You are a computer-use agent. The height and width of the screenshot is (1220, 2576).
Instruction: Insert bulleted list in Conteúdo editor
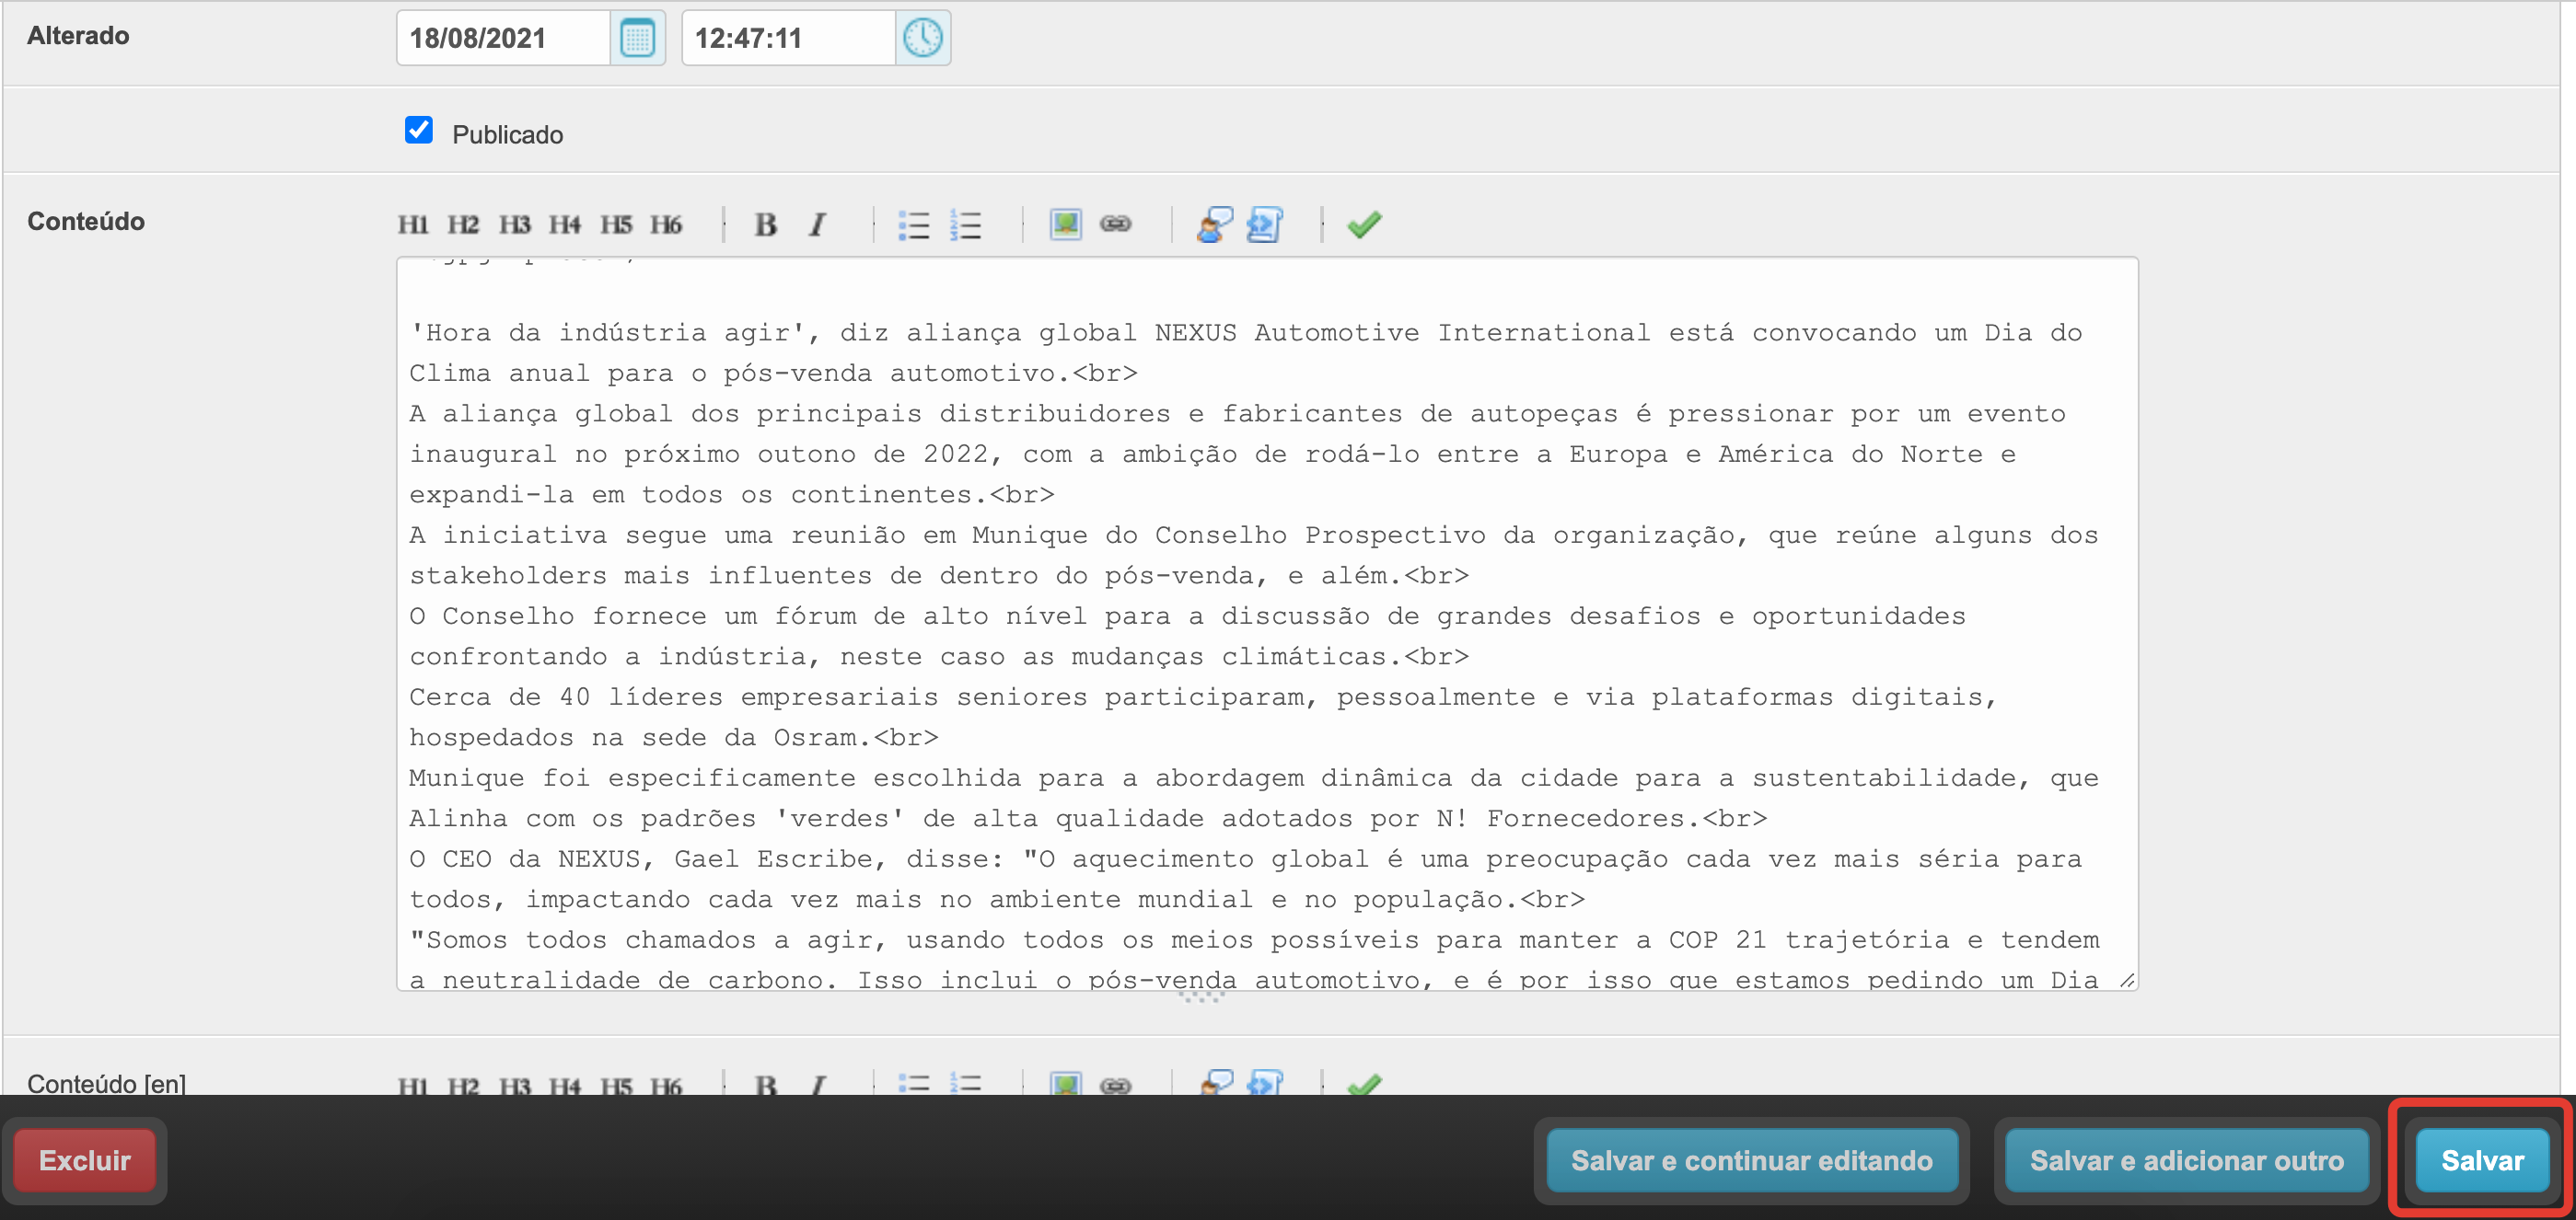pyautogui.click(x=913, y=224)
